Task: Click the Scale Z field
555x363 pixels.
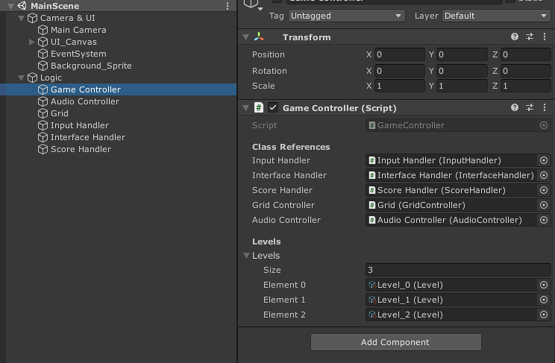Action: point(526,86)
